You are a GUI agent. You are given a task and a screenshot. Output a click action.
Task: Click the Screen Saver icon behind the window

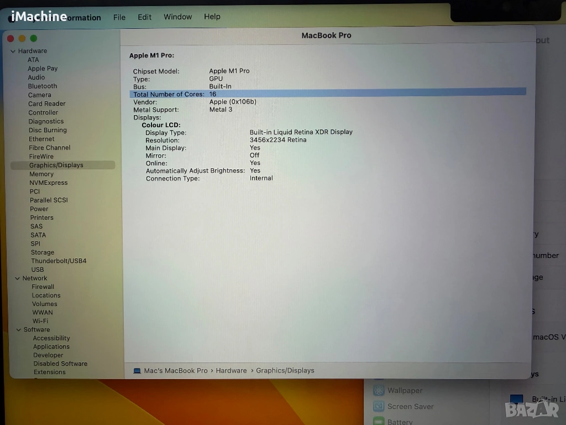[379, 407]
